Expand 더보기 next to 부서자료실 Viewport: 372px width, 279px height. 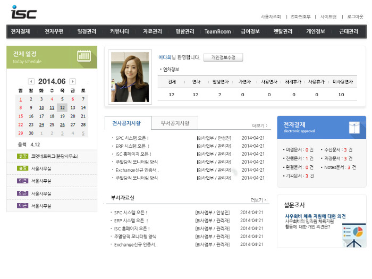pyautogui.click(x=258, y=200)
